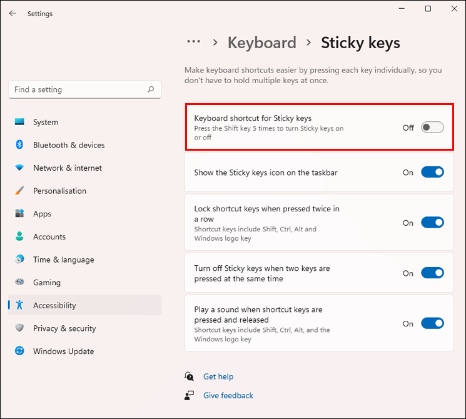This screenshot has height=419, width=466.
Task: Toggle Play a sound when shortcut keys pressed
Action: (432, 323)
